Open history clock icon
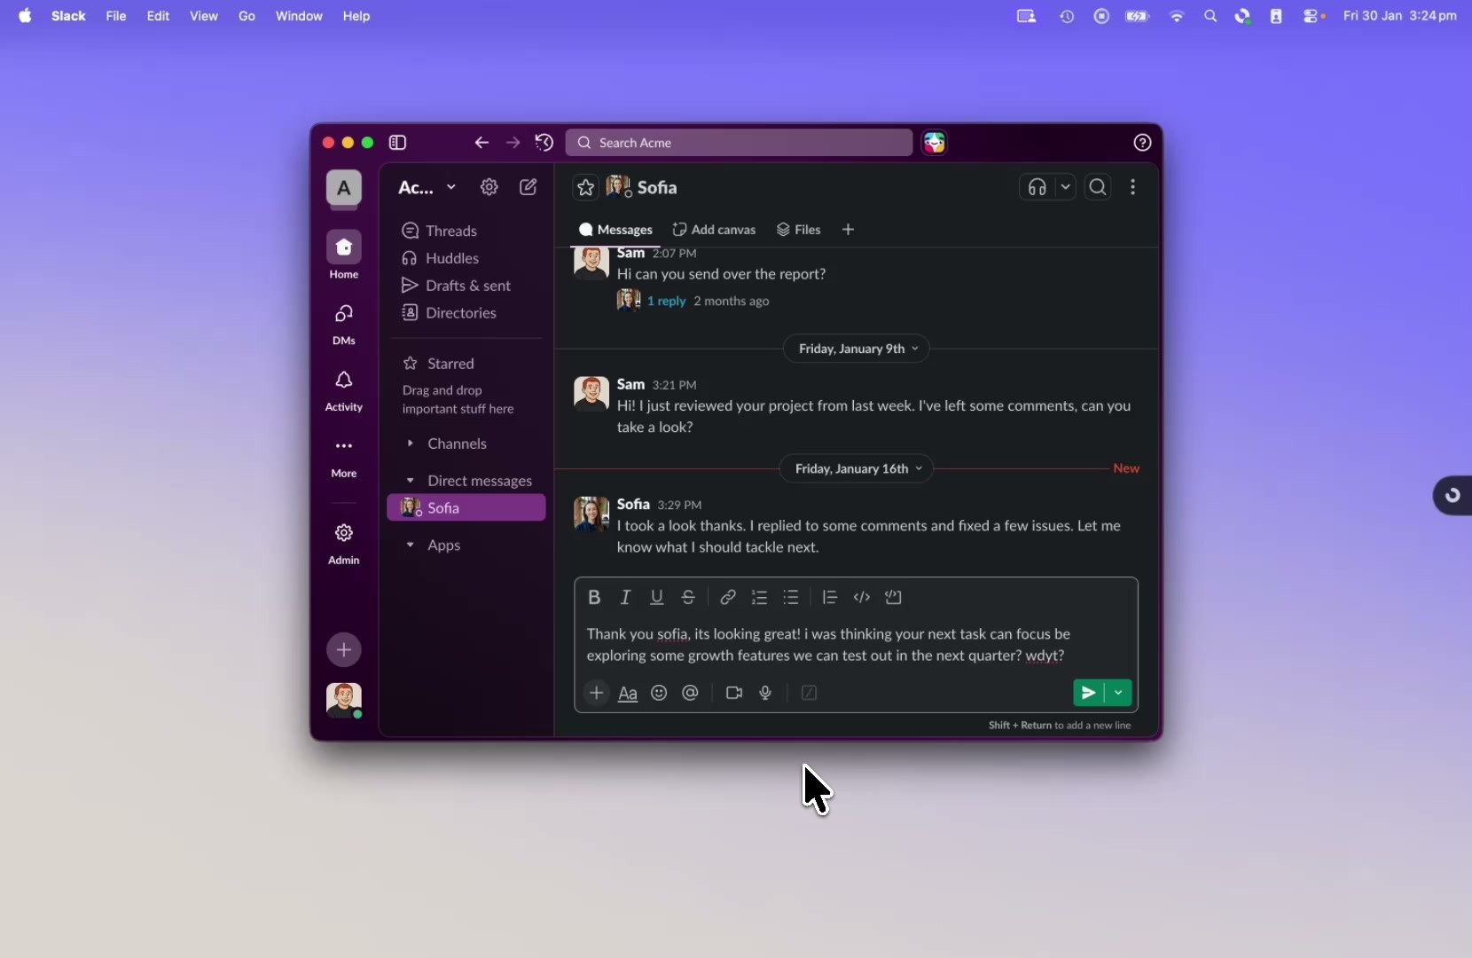 (x=544, y=143)
